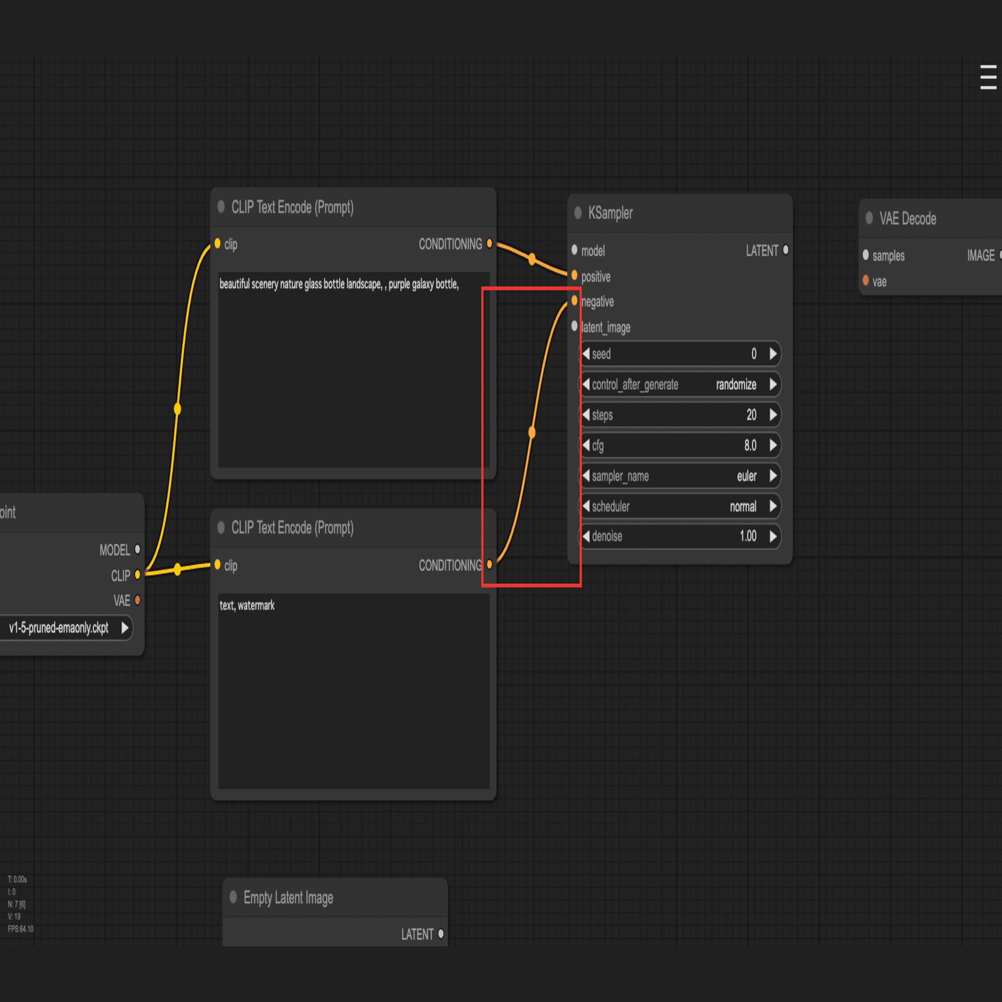Click the checkpoint VAE output socket
The width and height of the screenshot is (1002, 1002).
pos(137,600)
